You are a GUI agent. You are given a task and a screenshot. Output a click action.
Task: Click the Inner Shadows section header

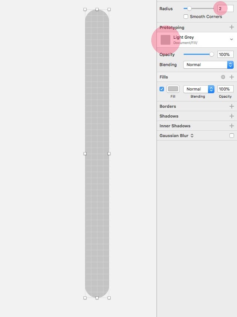coord(175,126)
